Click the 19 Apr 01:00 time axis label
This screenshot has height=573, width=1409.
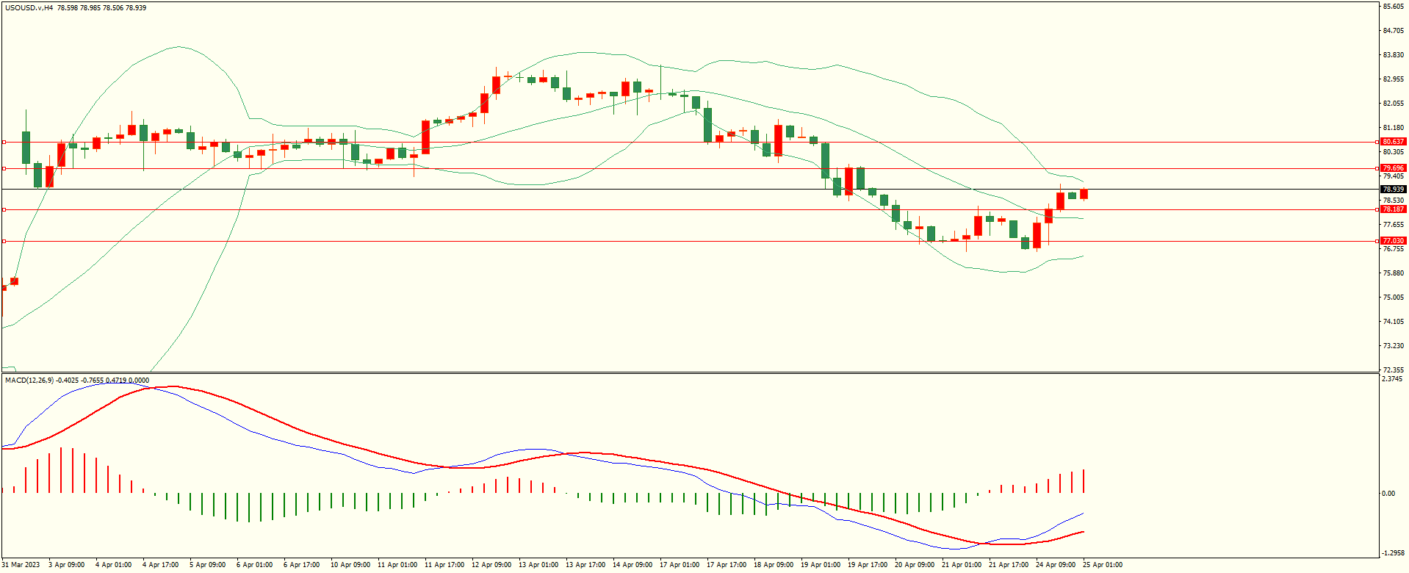(821, 565)
